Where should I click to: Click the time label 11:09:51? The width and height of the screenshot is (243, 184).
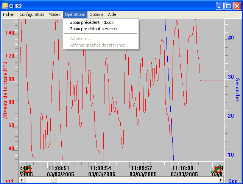[59, 168]
